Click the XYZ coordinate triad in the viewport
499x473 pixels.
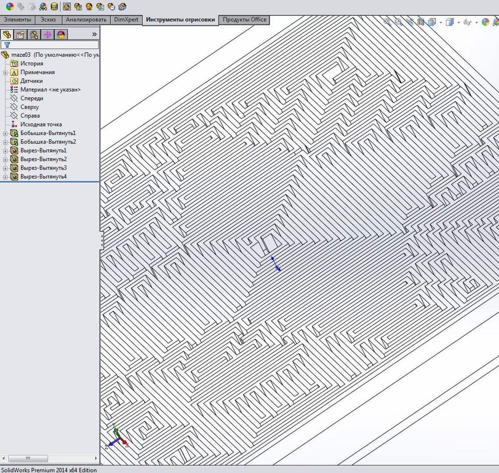[116, 437]
